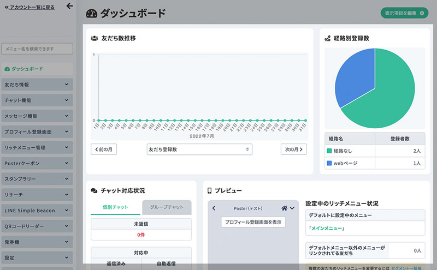Click the Poster(テスト) preview title
This screenshot has height=270, width=437.
pos(248,208)
